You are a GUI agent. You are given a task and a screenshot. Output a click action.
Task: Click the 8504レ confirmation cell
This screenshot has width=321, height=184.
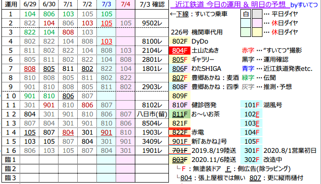[x=152, y=123]
